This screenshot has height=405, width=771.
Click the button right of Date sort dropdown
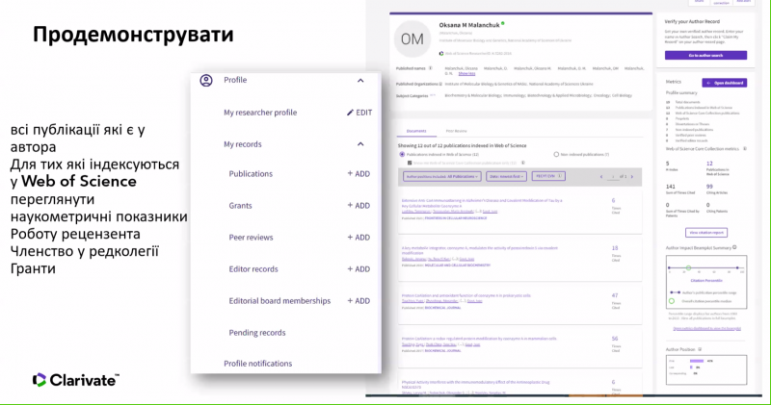tap(548, 176)
